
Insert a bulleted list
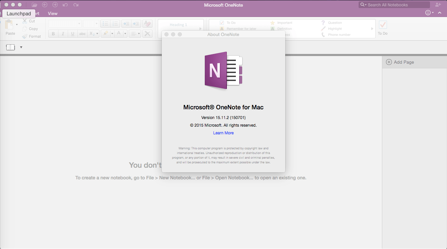point(105,24)
